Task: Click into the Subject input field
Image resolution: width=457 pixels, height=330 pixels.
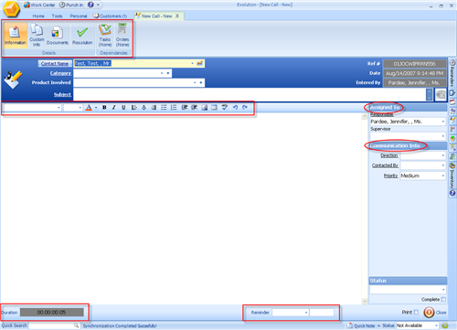Action: point(250,94)
